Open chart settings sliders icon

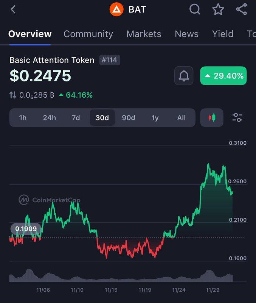click(x=237, y=117)
